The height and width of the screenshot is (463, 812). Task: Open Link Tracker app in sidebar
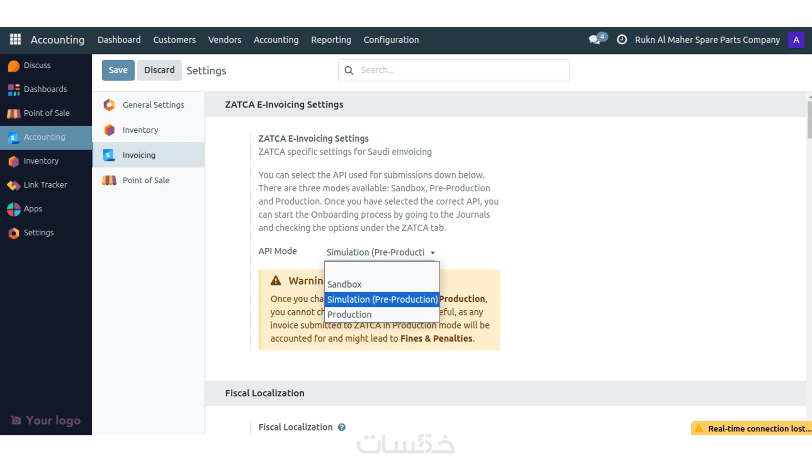pos(45,185)
